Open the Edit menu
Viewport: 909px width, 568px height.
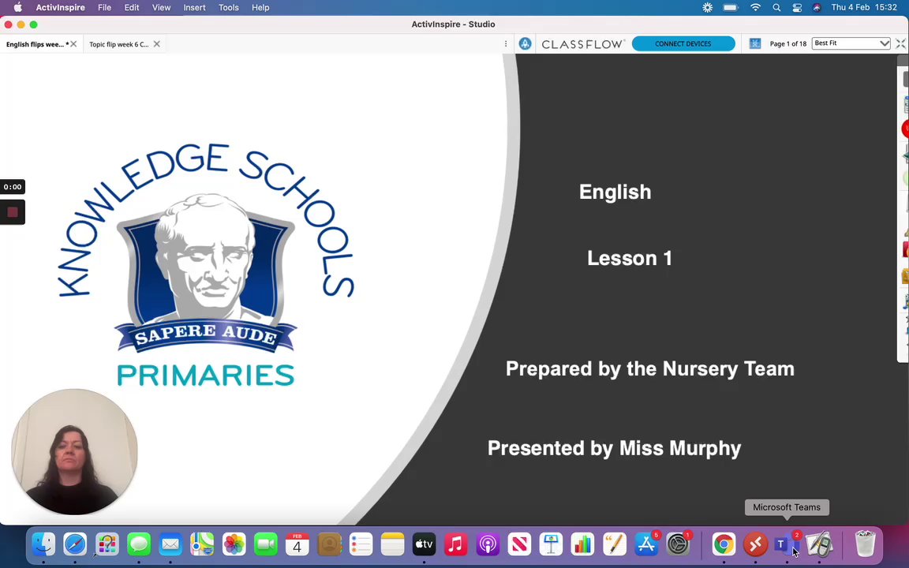click(132, 8)
